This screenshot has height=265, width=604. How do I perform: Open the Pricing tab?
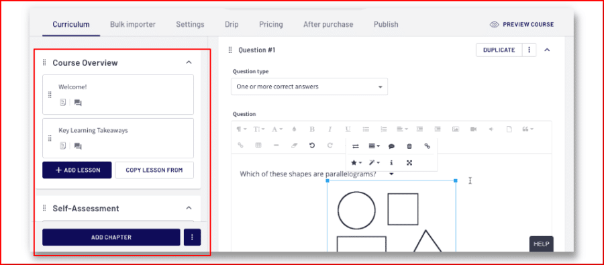[271, 25]
